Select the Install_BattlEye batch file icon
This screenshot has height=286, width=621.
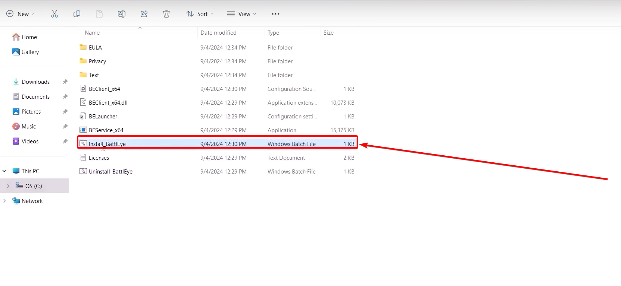coord(83,143)
